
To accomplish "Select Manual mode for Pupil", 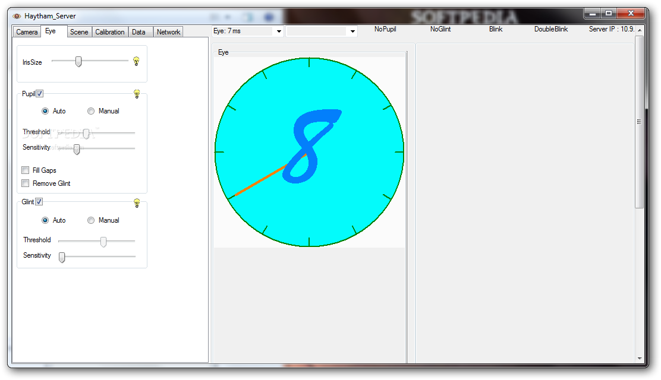I will tap(90, 111).
